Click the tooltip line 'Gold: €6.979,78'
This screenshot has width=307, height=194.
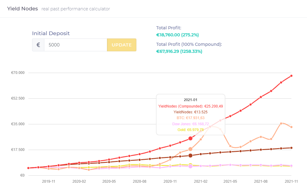190,130
